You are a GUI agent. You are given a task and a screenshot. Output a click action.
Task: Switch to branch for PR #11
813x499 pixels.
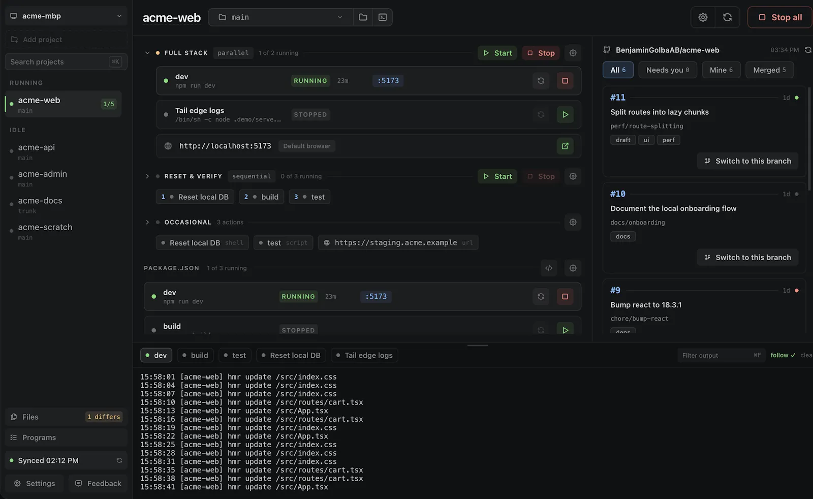(x=747, y=161)
